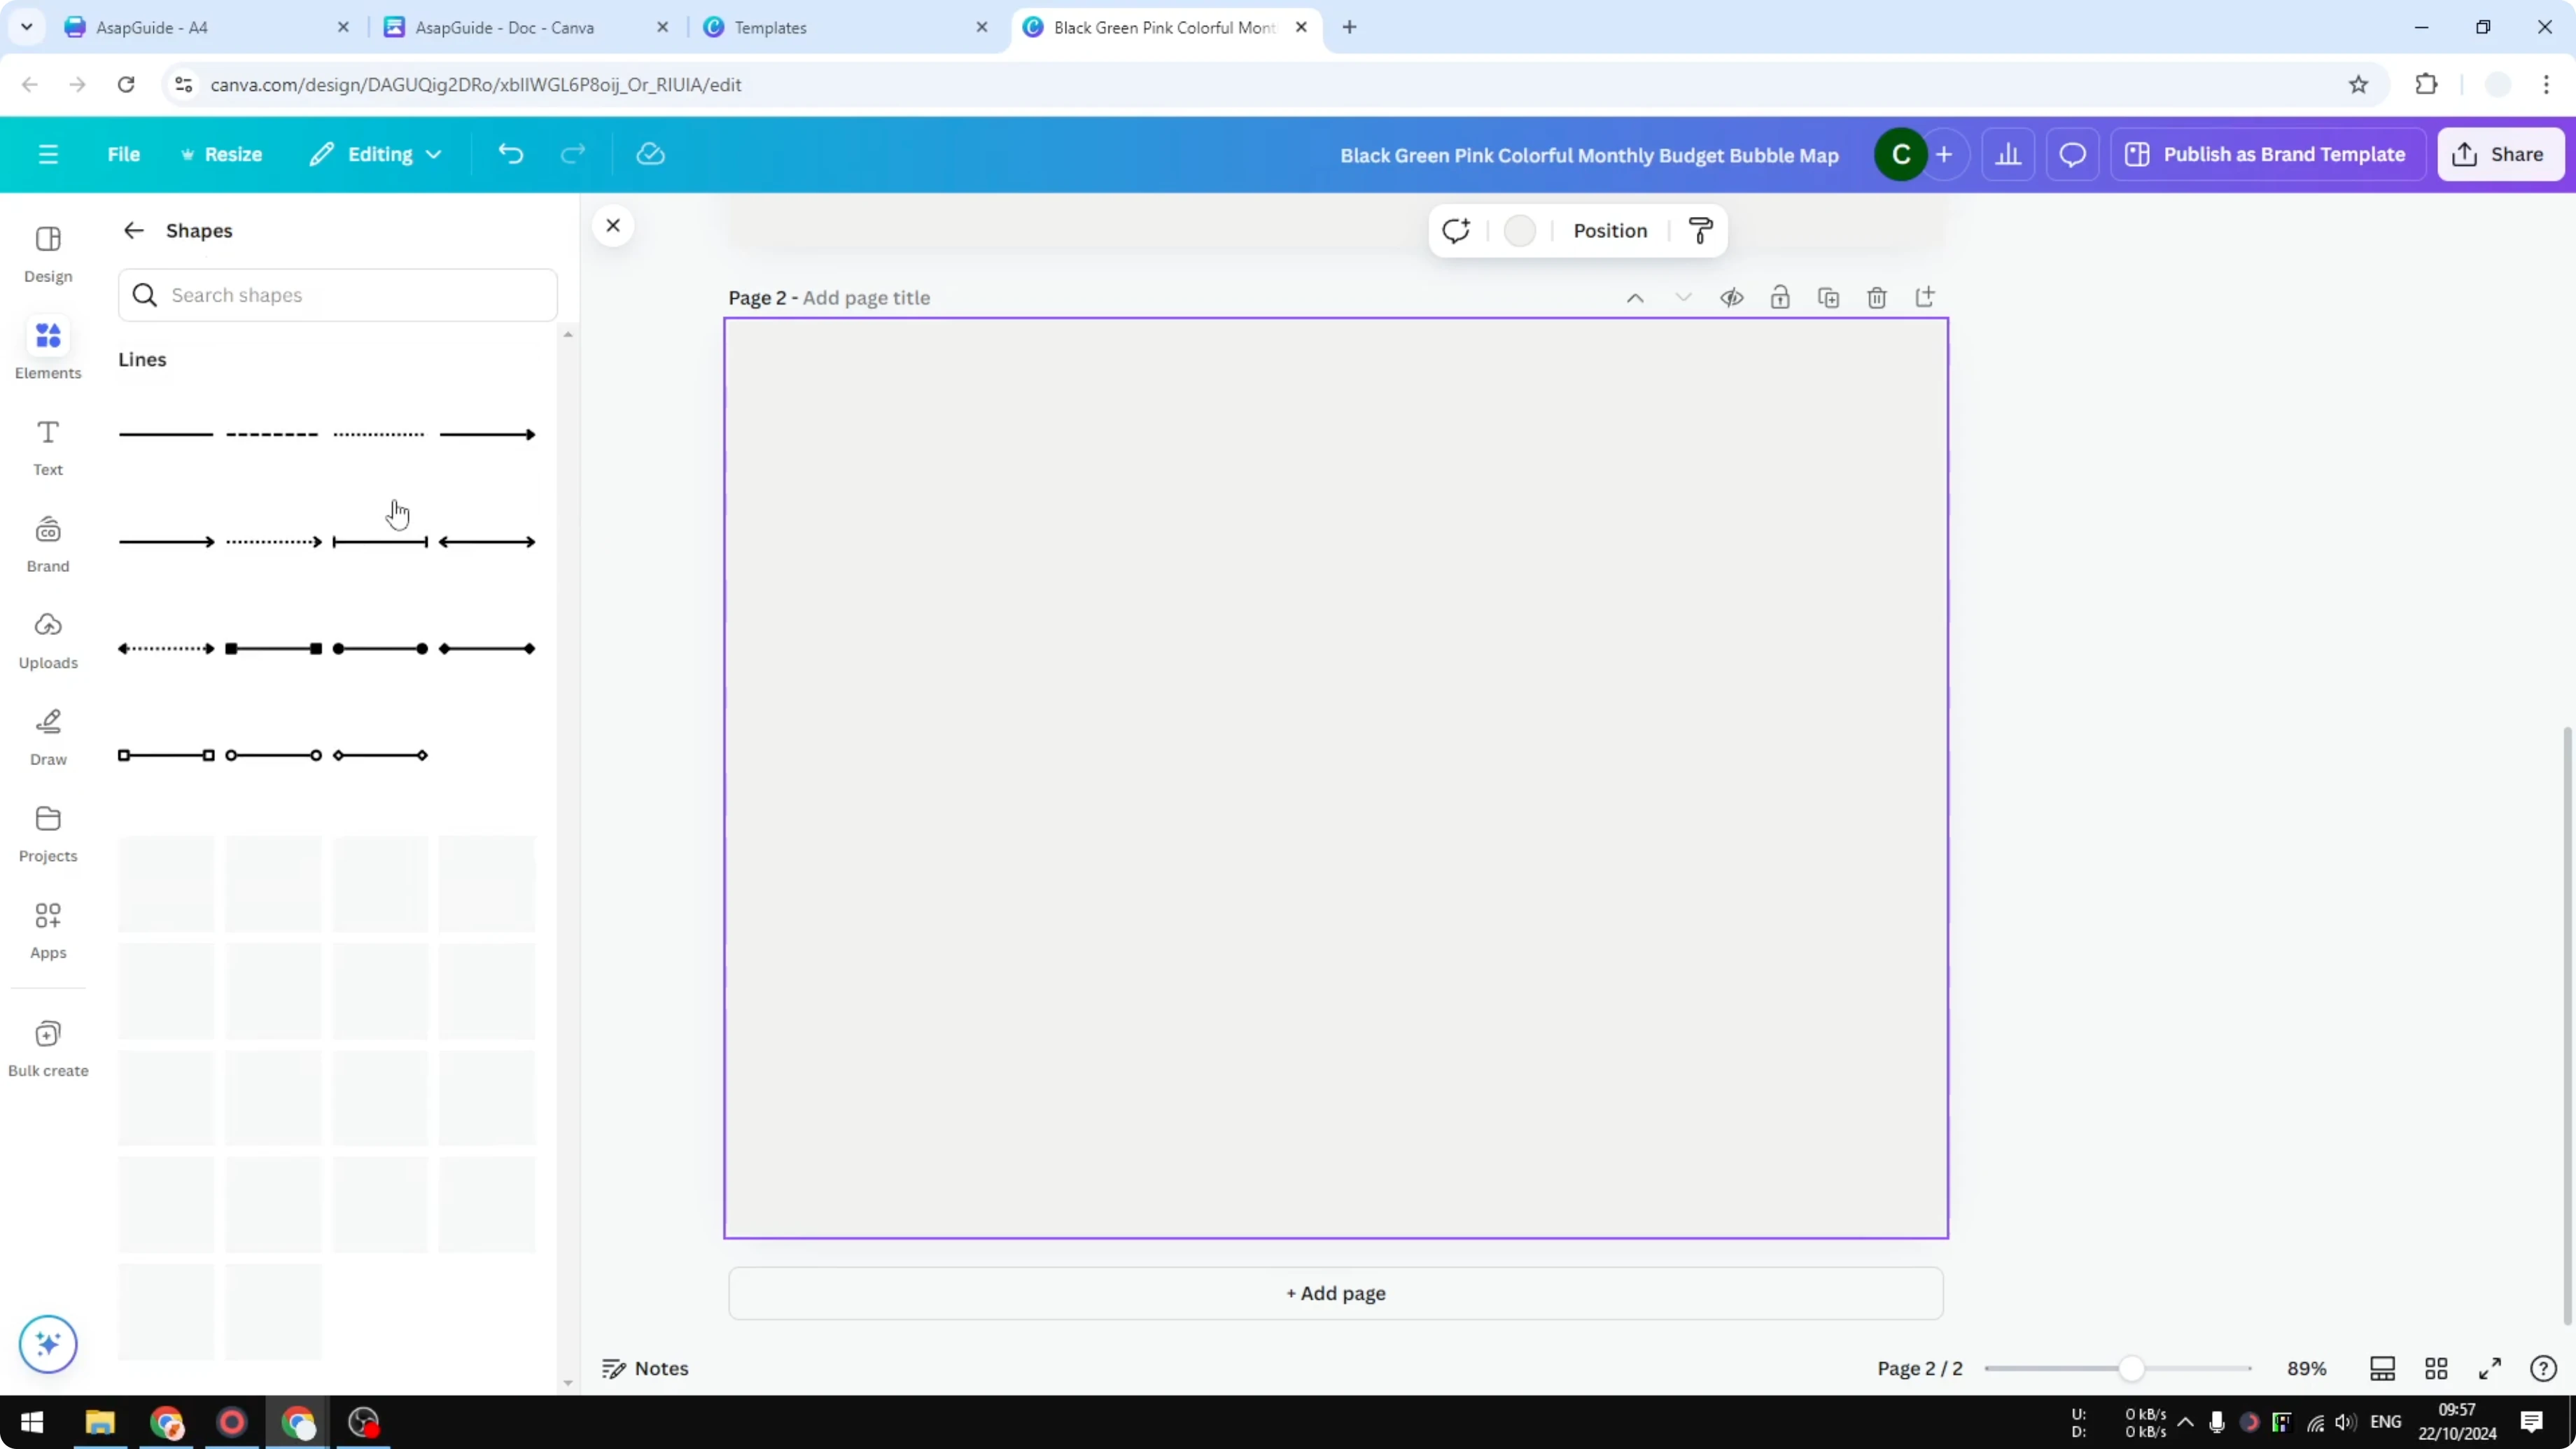Image resolution: width=2576 pixels, height=1449 pixels.
Task: Duplicate page 2
Action: 1828,297
